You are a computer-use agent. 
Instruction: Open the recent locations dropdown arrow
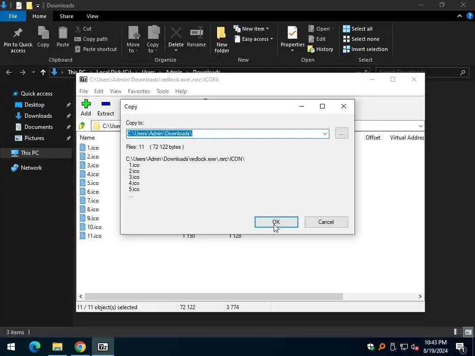tap(33, 72)
